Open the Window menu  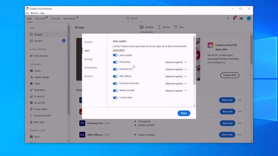point(34,13)
